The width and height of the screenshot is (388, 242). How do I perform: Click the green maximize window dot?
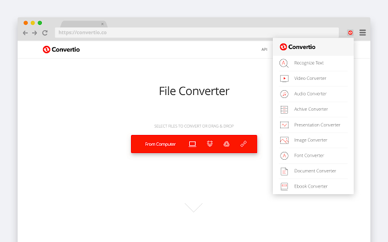39,23
